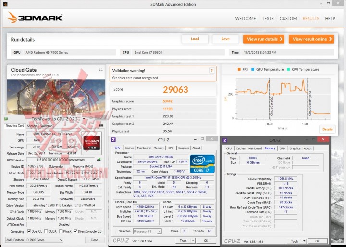Click the GPU Temperature legend color marker
346x247 pixels.
click(253, 69)
